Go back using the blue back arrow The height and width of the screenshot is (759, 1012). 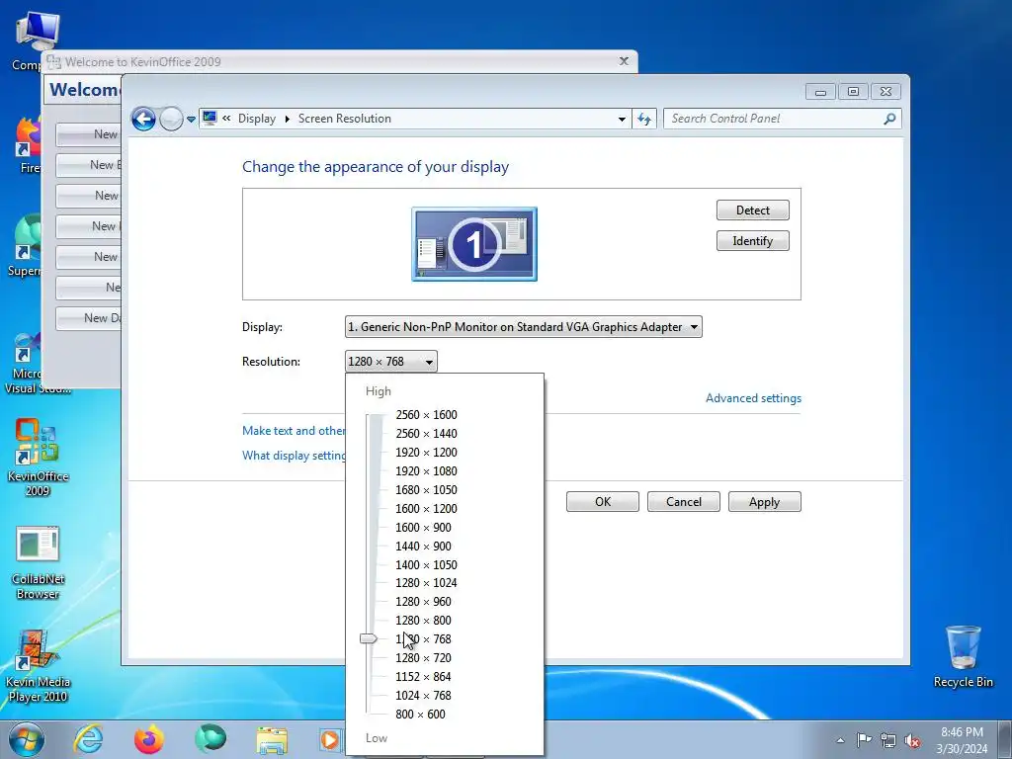point(143,119)
